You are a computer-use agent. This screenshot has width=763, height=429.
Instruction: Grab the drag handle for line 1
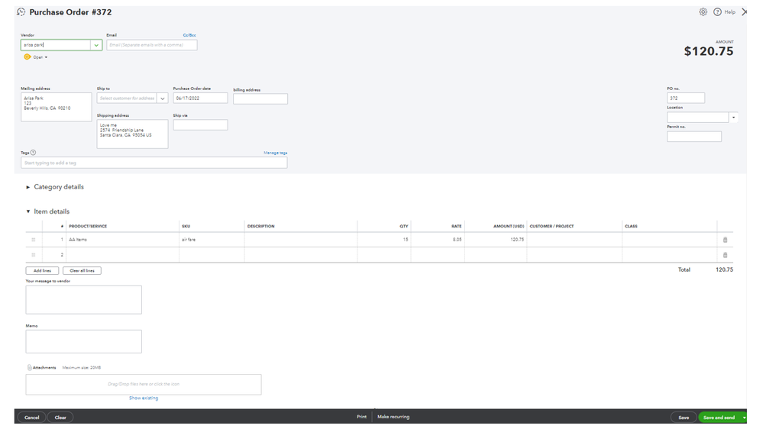pos(34,240)
